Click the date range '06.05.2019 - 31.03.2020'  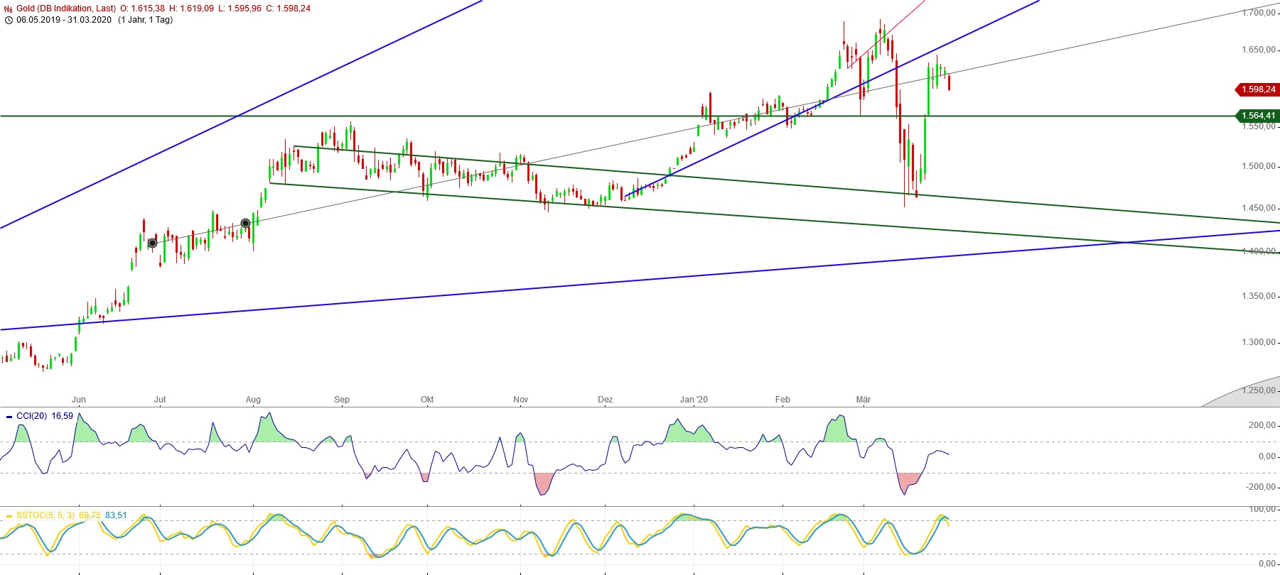[64, 20]
